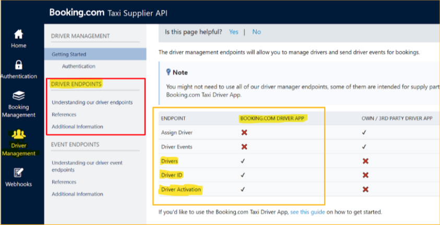This screenshot has height=225, width=440.
Task: Click the Driver ID endpoint cell
Action: click(172, 175)
